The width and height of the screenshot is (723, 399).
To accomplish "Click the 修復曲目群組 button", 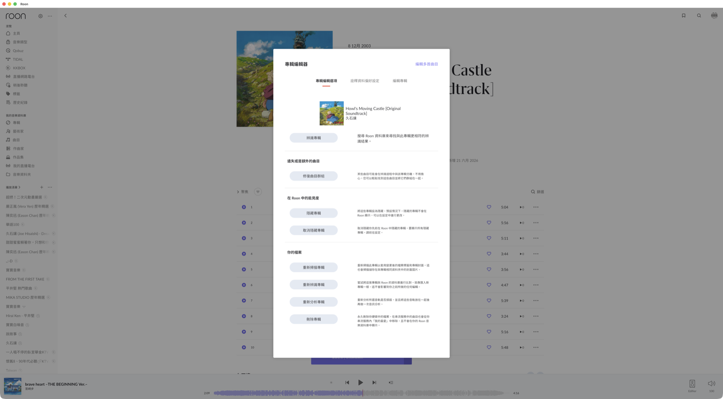I will pyautogui.click(x=314, y=176).
